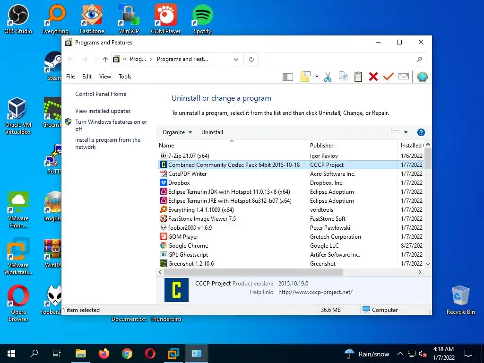Click the Prog... breadcrumb segment

(x=138, y=59)
